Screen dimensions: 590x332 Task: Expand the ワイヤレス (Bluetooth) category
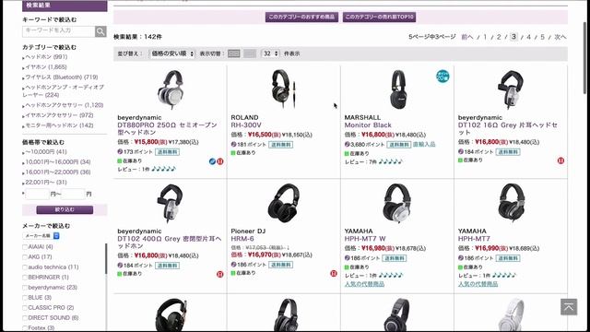[x=62, y=77]
